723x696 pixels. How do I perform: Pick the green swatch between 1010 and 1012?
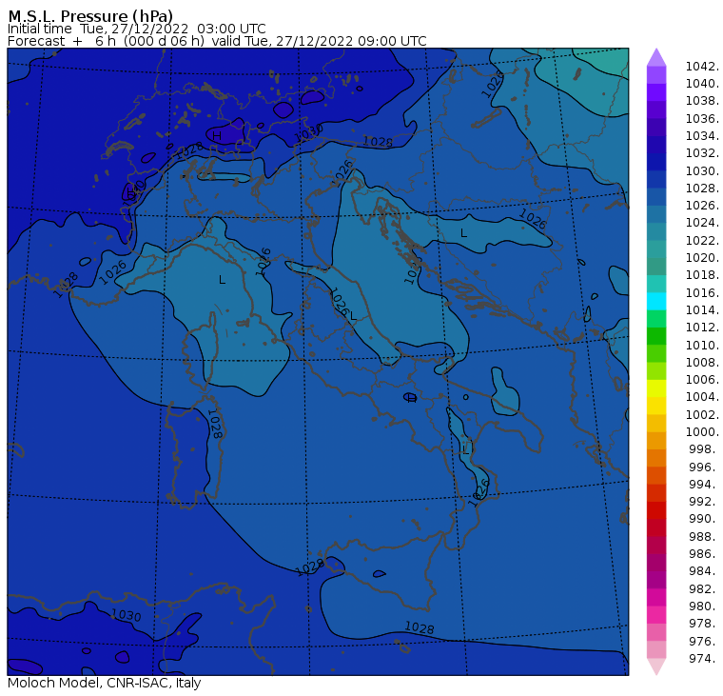[656, 336]
